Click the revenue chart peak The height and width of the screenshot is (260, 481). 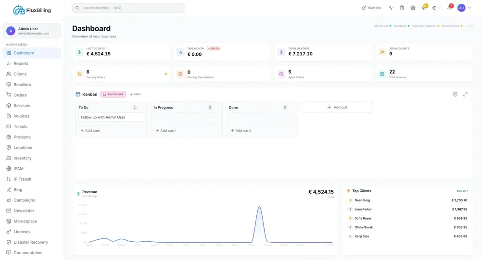coord(260,207)
